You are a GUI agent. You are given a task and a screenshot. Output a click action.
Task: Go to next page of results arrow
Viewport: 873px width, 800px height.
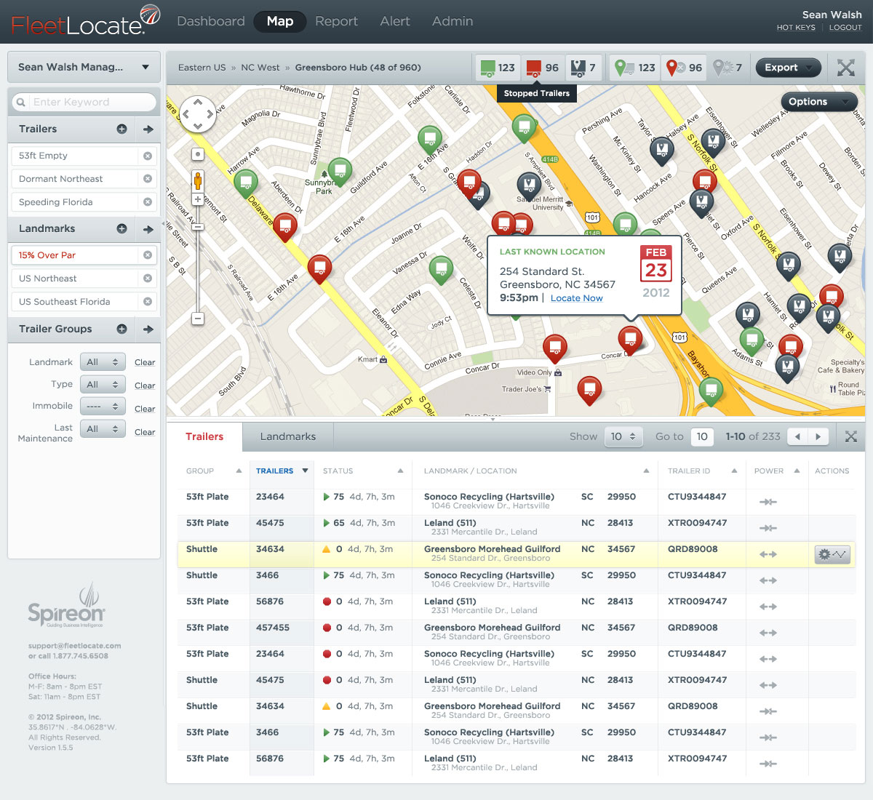818,436
